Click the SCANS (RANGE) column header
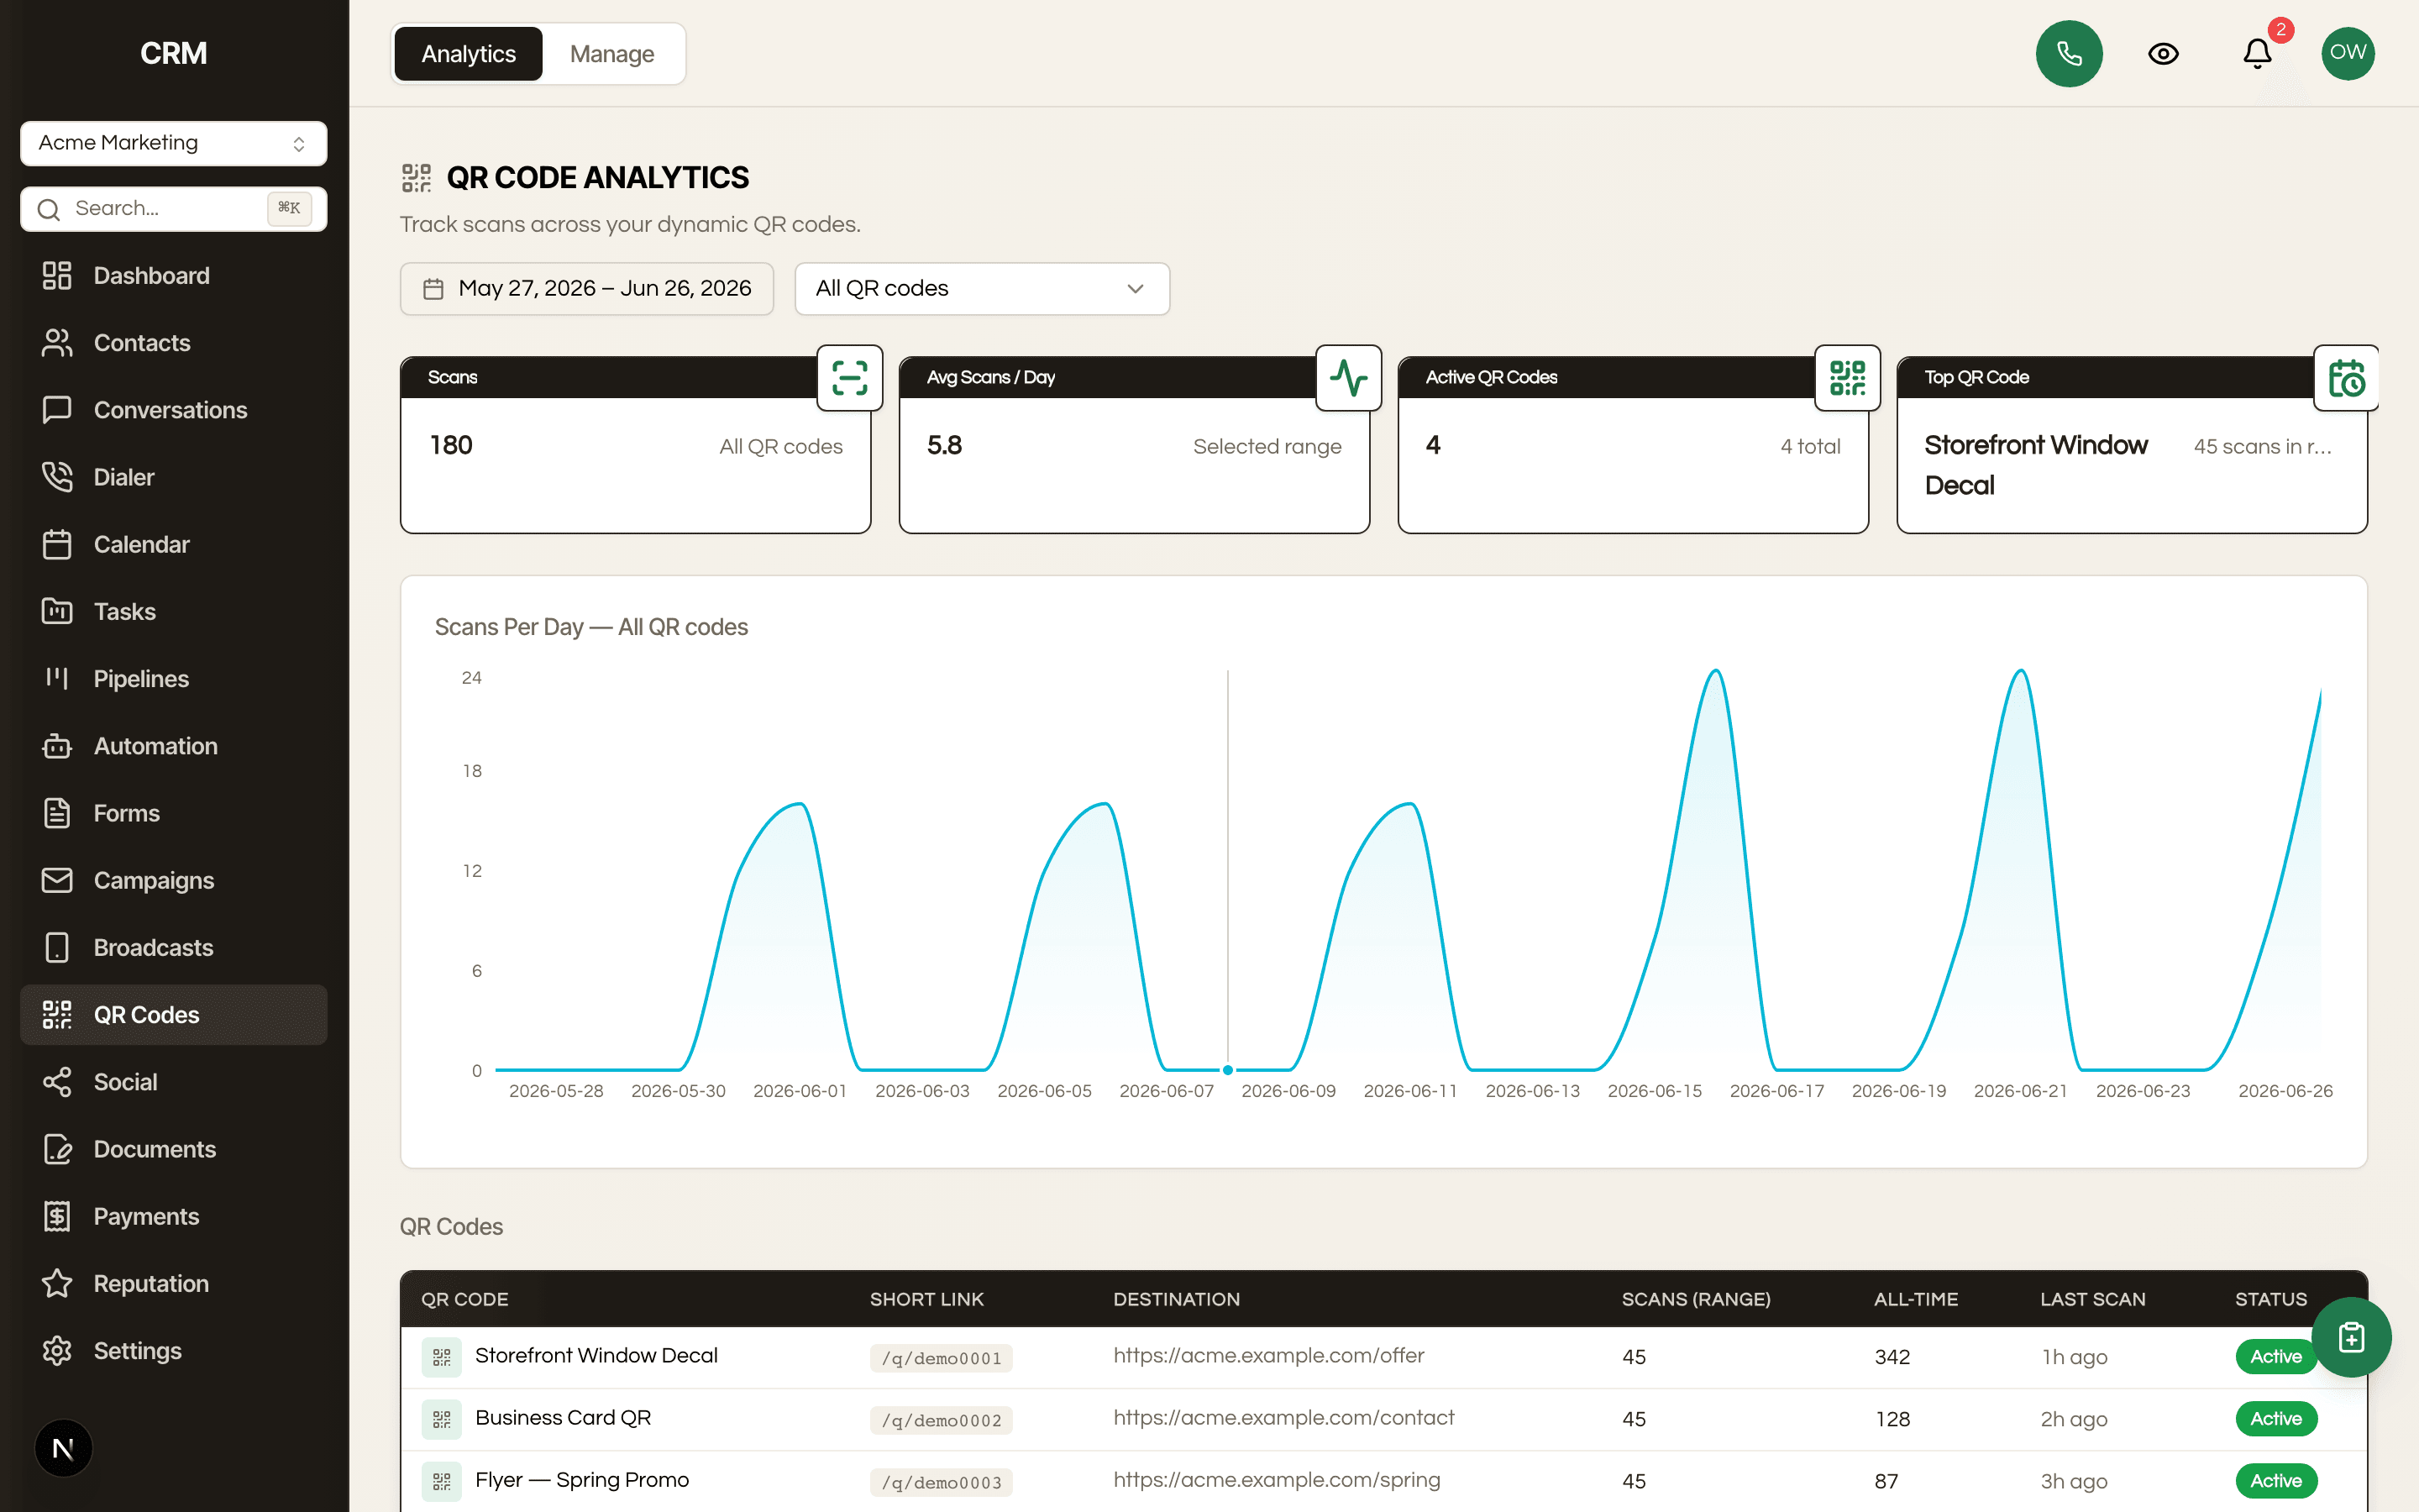 click(x=1695, y=1299)
